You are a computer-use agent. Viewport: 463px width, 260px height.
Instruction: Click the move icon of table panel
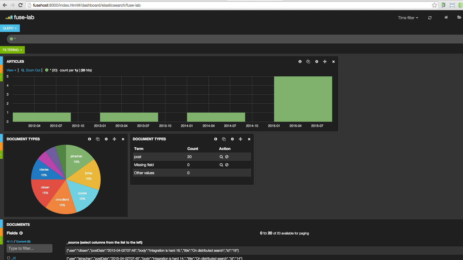[x=241, y=139]
